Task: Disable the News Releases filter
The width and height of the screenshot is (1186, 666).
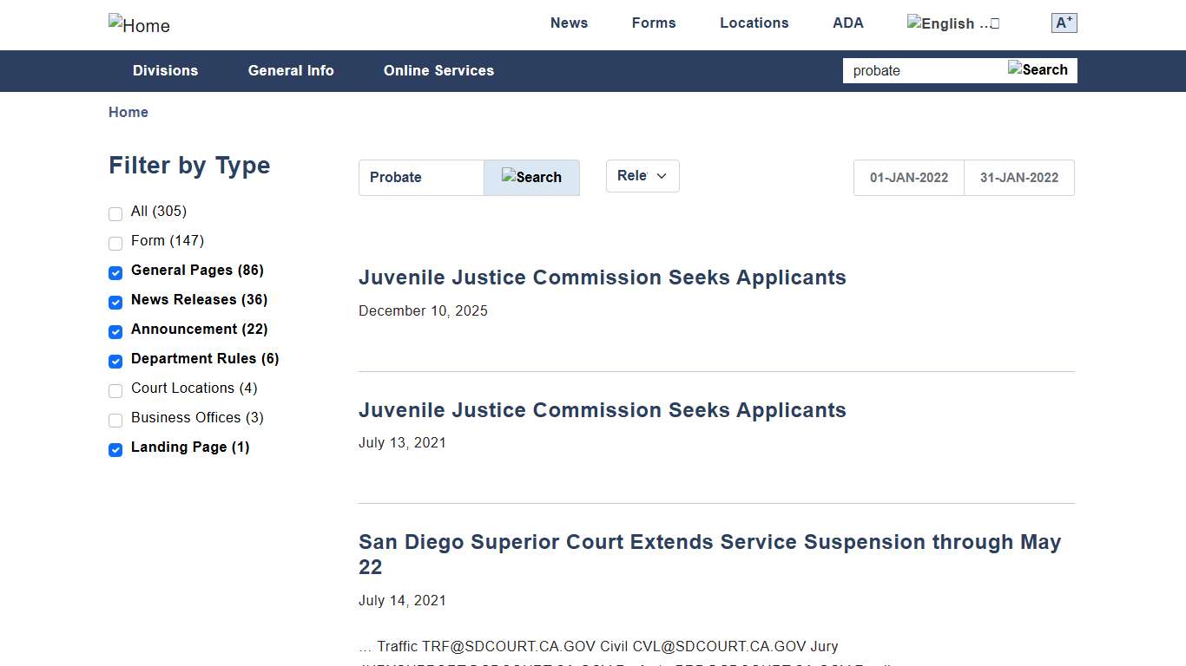Action: (115, 303)
